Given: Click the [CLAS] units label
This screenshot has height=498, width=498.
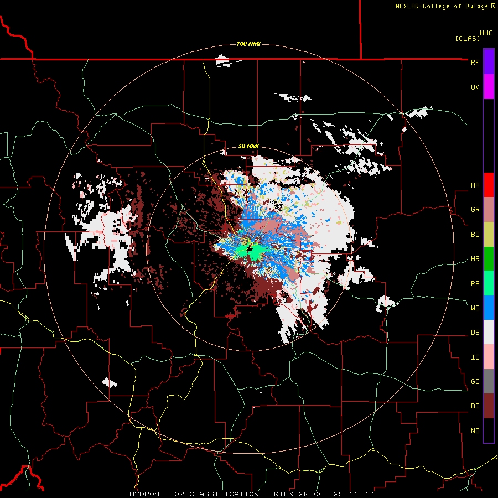Looking at the screenshot, I should [468, 38].
